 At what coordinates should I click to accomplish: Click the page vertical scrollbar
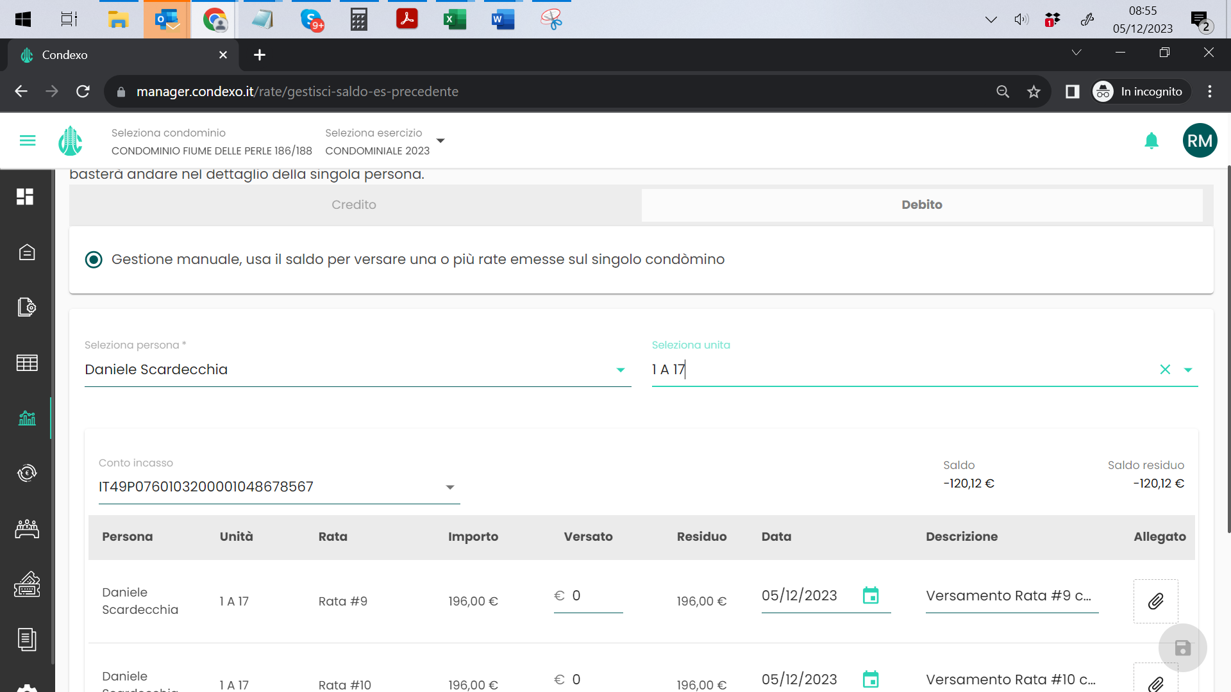(x=1228, y=349)
